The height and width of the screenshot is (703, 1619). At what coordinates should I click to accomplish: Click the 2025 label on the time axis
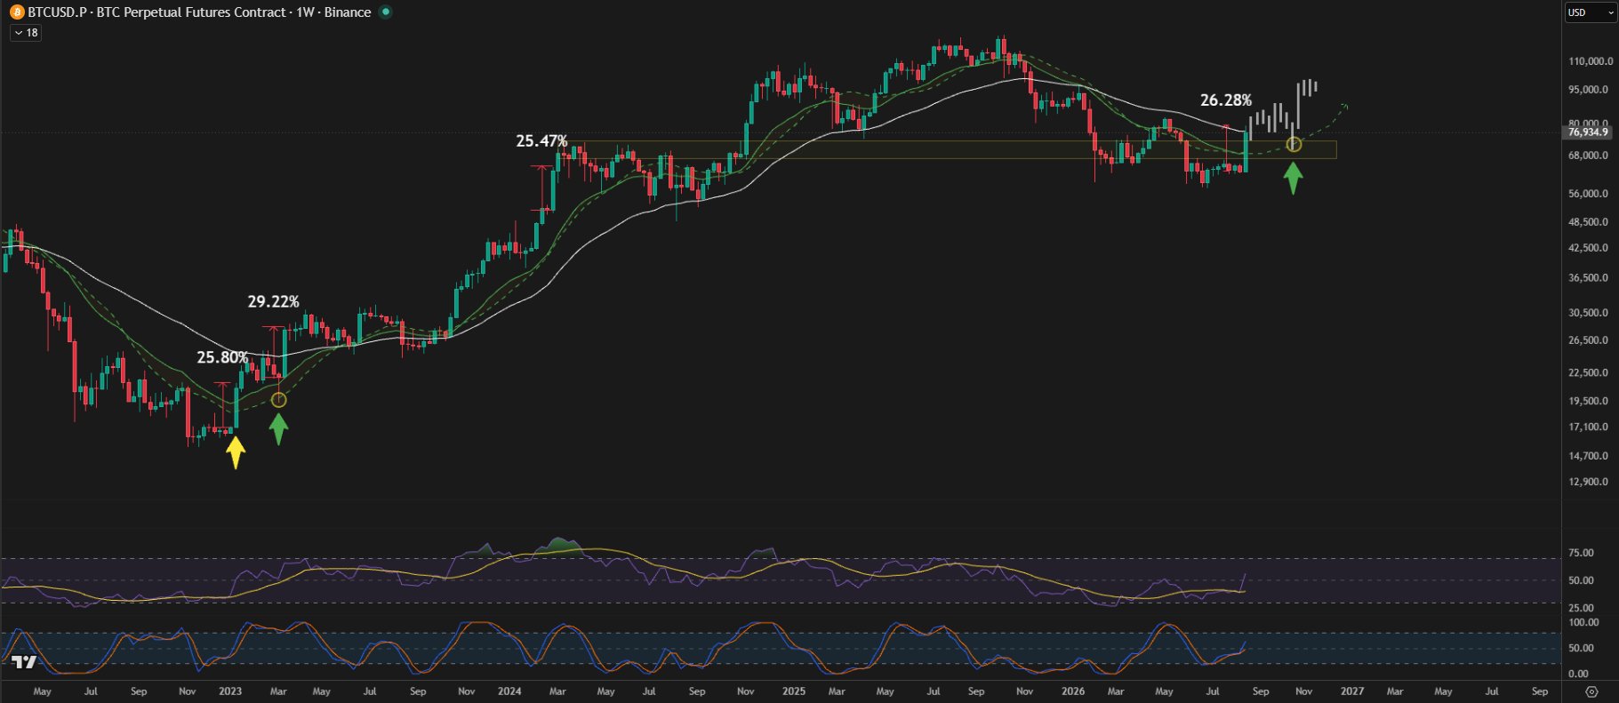(x=793, y=691)
